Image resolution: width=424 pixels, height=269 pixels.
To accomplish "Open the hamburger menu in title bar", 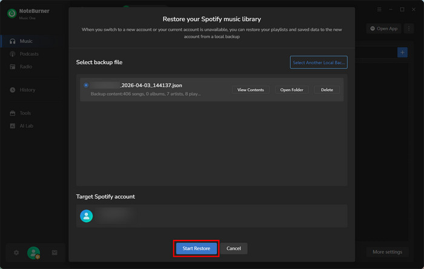I will click(379, 10).
